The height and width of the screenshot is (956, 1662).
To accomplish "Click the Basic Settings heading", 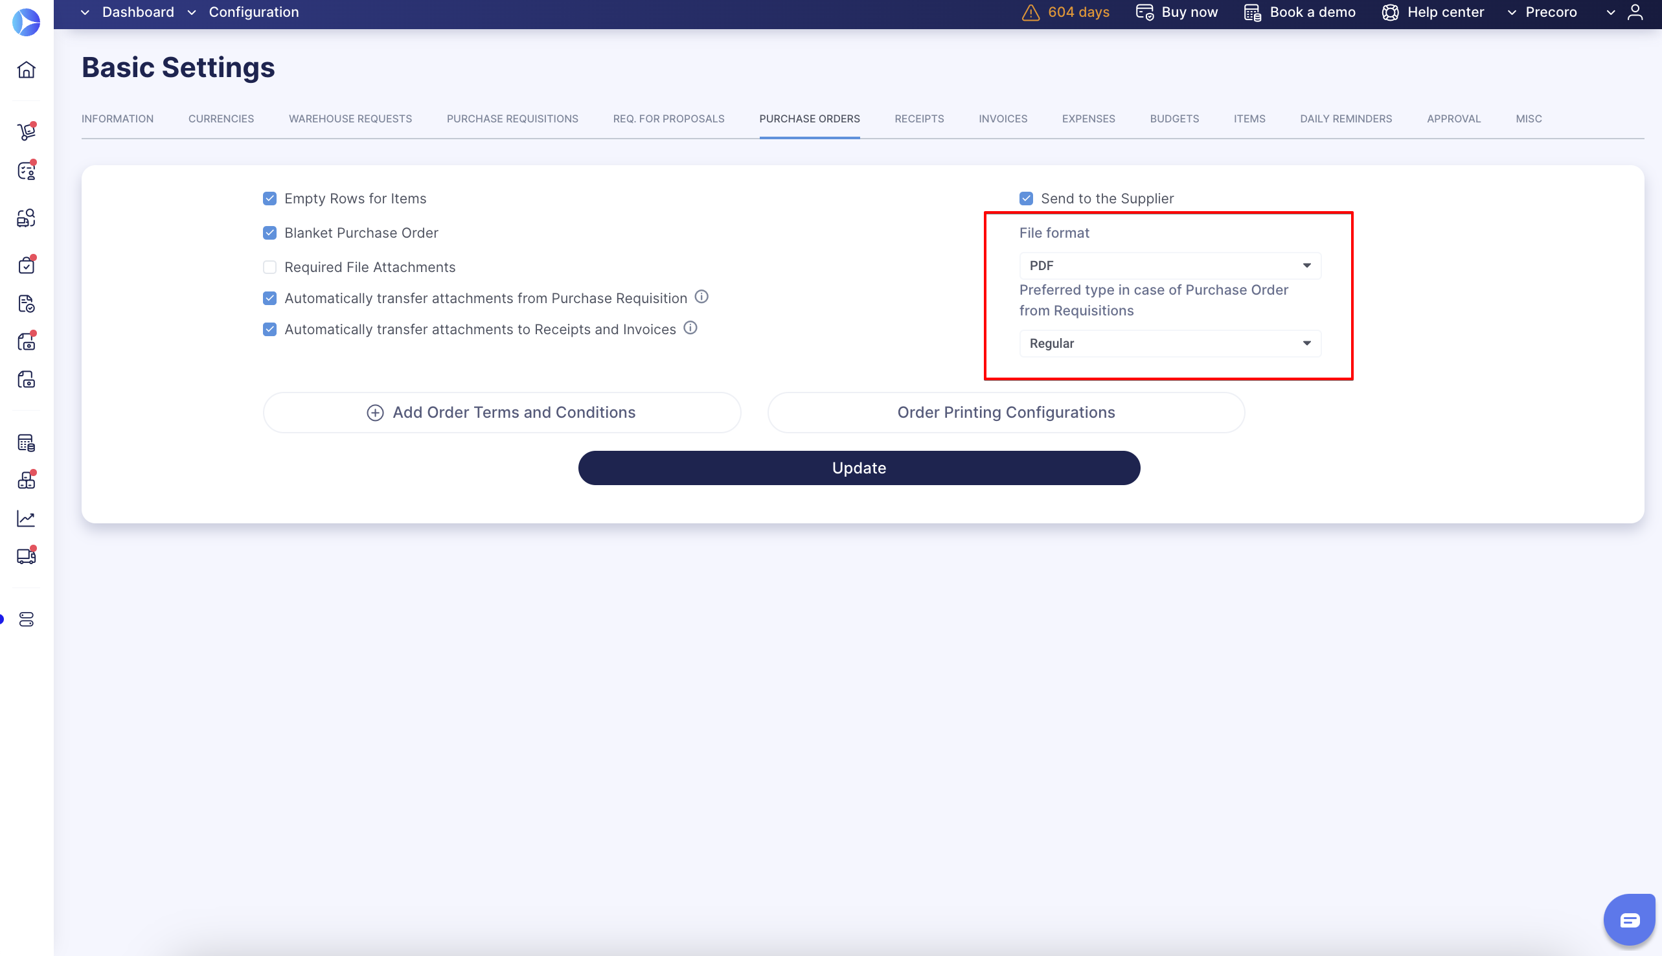I will coord(178,67).
